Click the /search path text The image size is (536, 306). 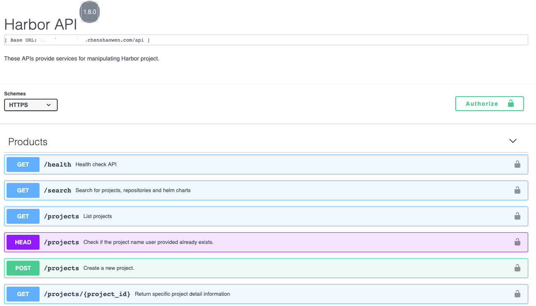58,190
